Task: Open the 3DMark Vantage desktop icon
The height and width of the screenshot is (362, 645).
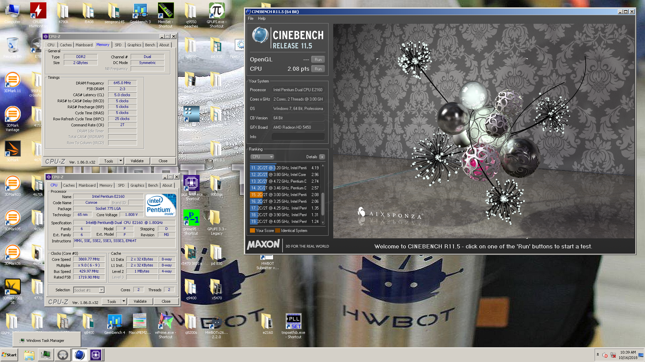Action: coord(12,119)
